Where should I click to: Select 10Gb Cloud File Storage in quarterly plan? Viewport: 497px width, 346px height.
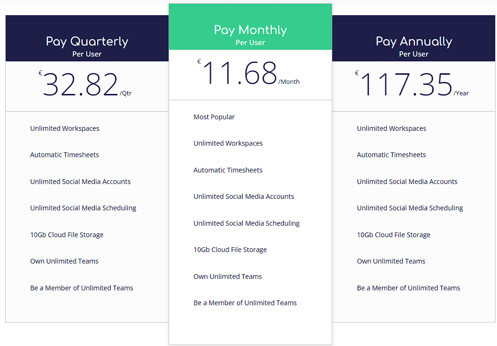click(67, 234)
